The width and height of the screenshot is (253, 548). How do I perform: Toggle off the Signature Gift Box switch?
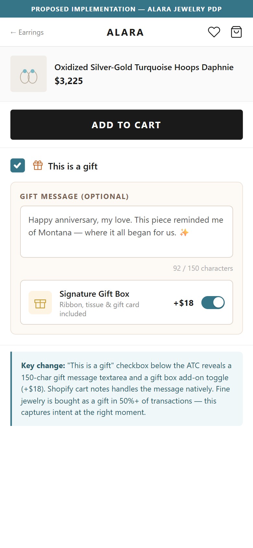pos(213,303)
